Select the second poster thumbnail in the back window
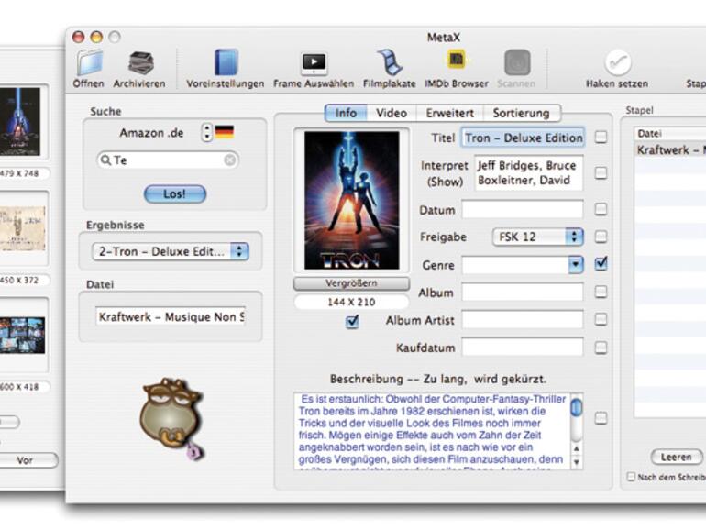Screen dimensions: 706x530 23,228
